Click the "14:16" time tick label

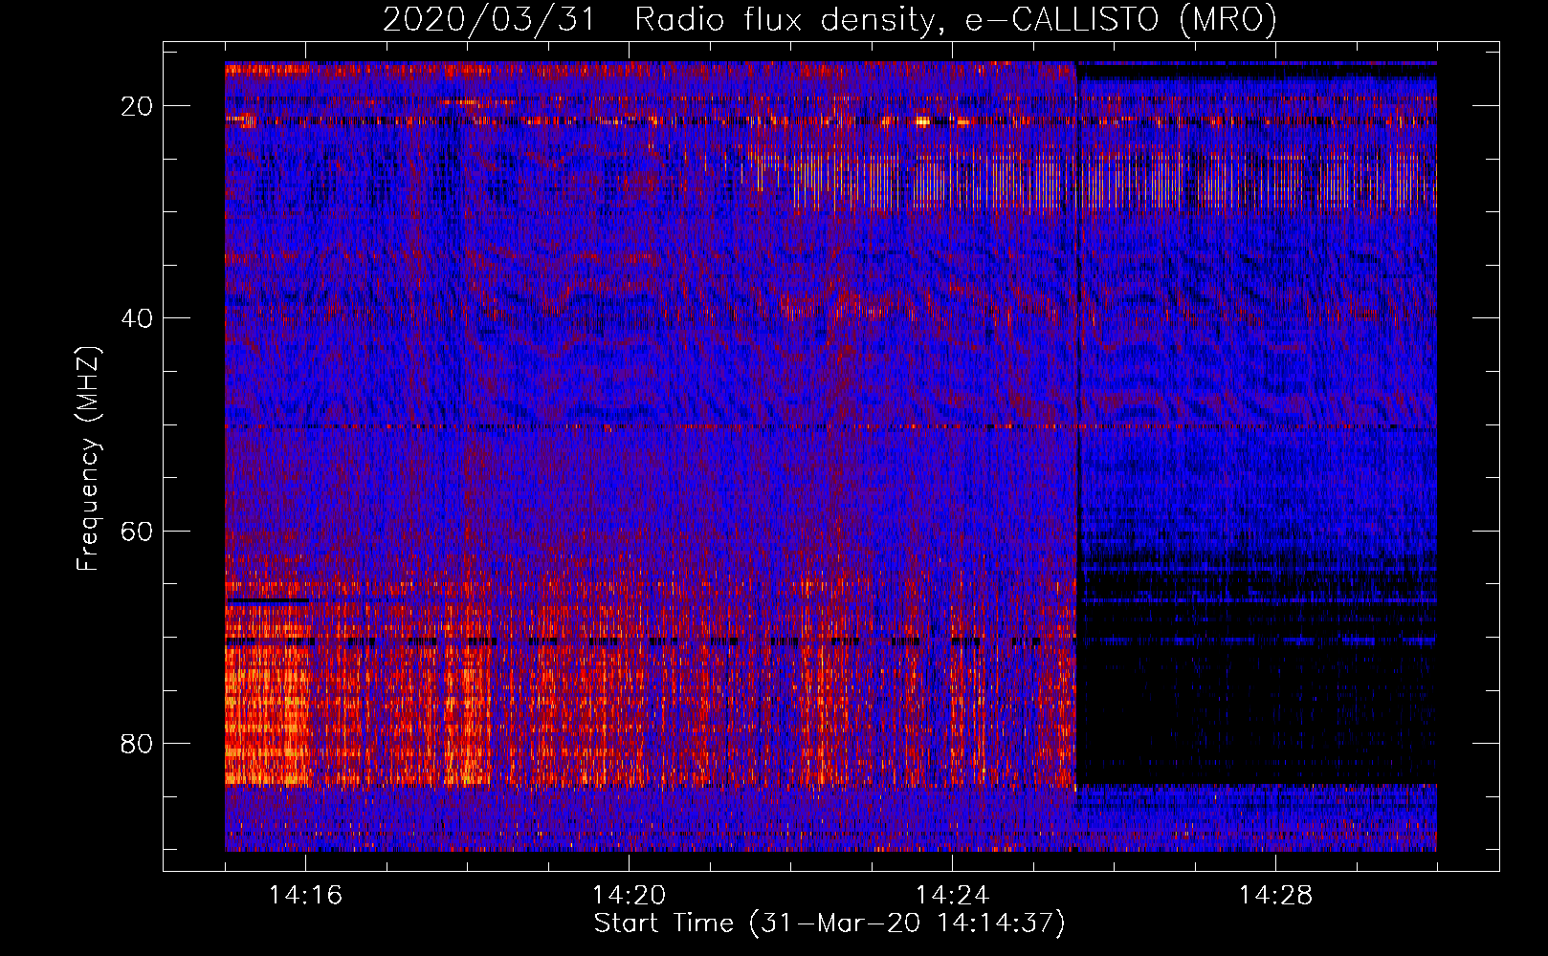305,896
